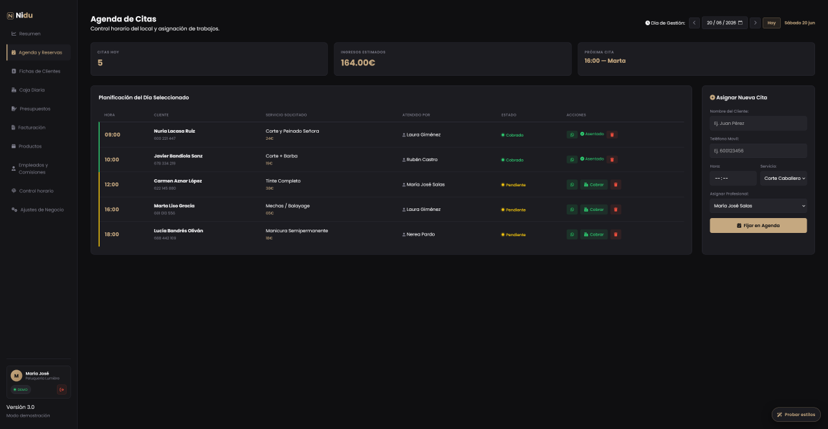Click Corte + Barba service cell
Viewport: 828px width, 429px height.
[281, 156]
